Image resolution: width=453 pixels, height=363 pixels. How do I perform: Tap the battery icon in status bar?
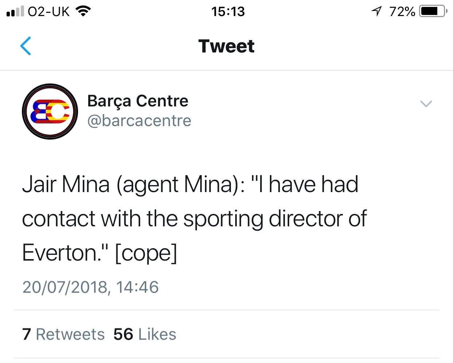[433, 11]
